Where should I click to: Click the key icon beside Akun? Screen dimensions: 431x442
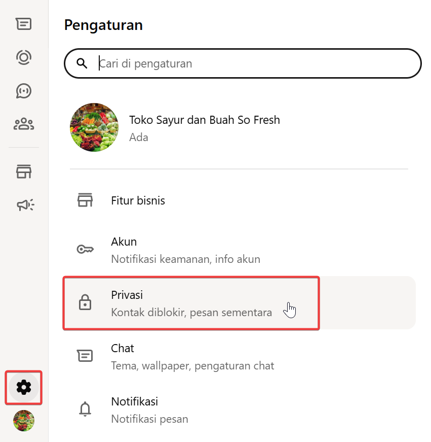[x=85, y=249]
